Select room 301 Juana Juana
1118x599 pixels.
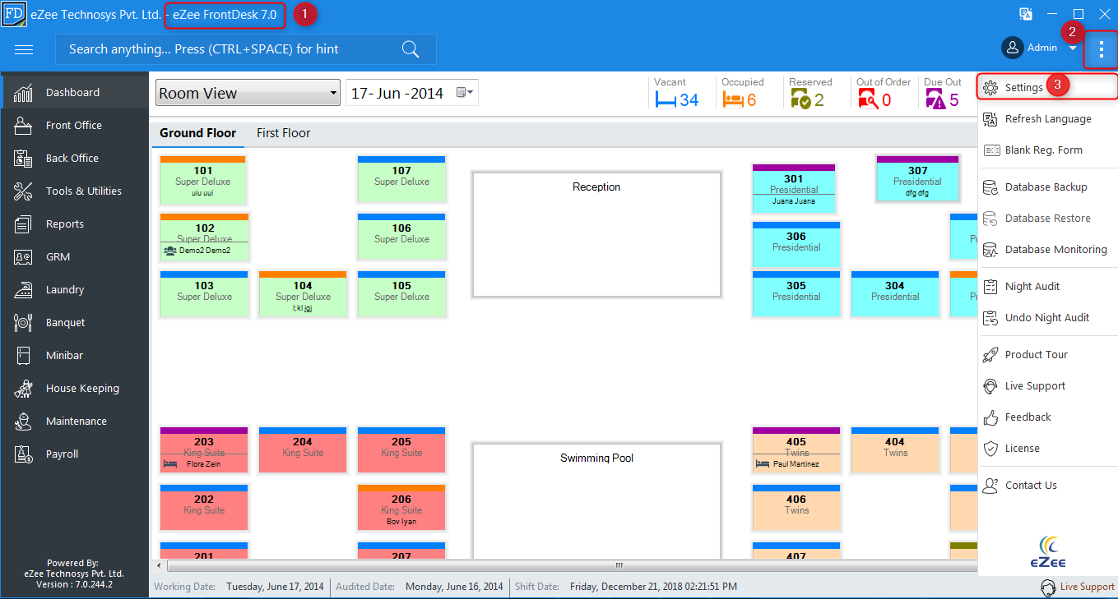[x=794, y=187]
